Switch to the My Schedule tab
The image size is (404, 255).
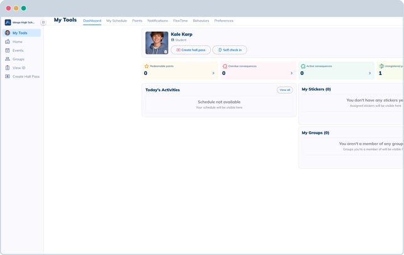click(117, 21)
